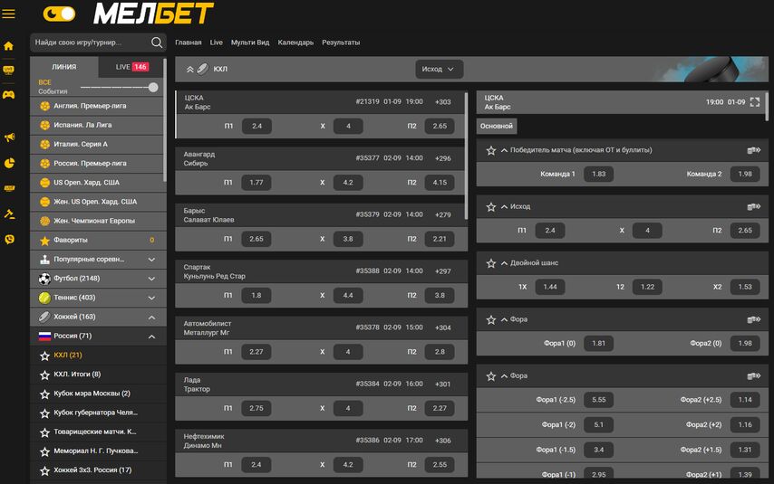The image size is (774, 484).
Task: Open the Результаты menu item
Action: 341,43
